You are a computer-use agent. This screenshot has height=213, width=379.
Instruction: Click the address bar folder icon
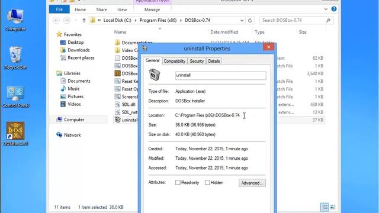coord(92,20)
